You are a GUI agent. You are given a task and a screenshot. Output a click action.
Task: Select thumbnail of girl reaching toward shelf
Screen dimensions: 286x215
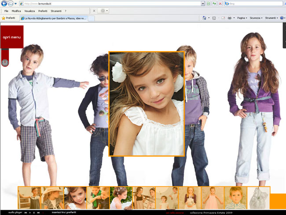click(29, 198)
